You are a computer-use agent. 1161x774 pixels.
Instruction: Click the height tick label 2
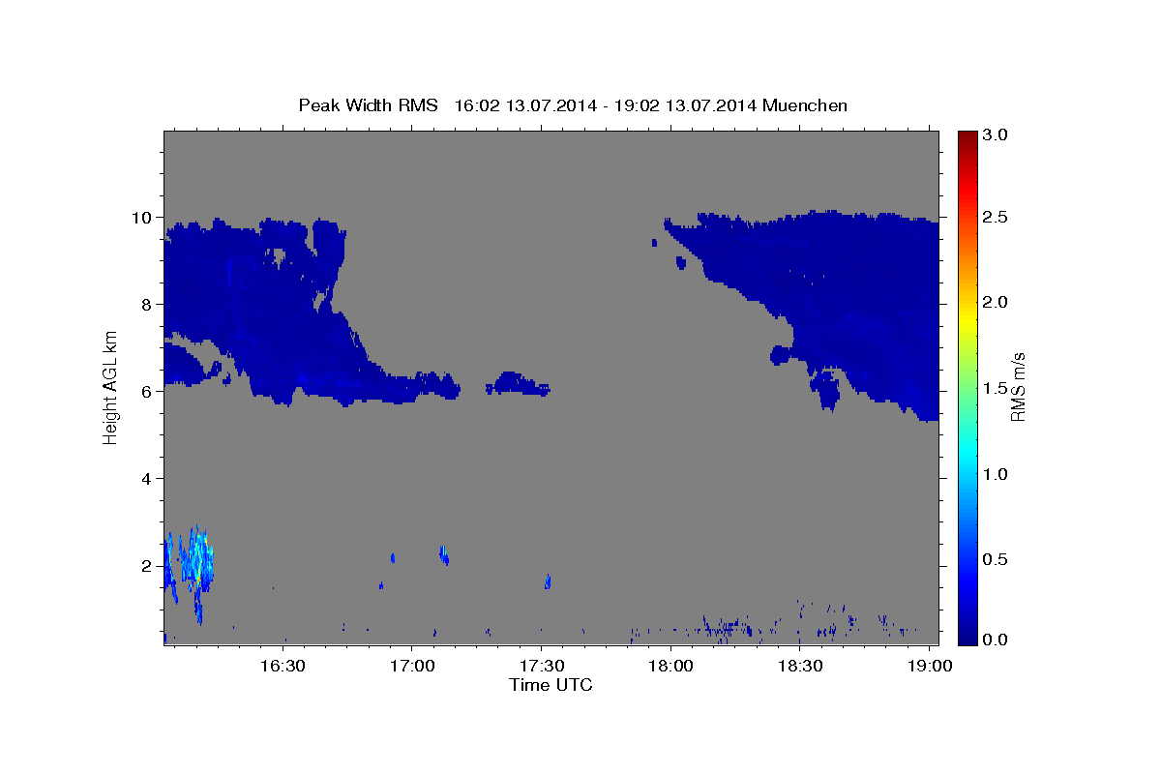(x=146, y=565)
